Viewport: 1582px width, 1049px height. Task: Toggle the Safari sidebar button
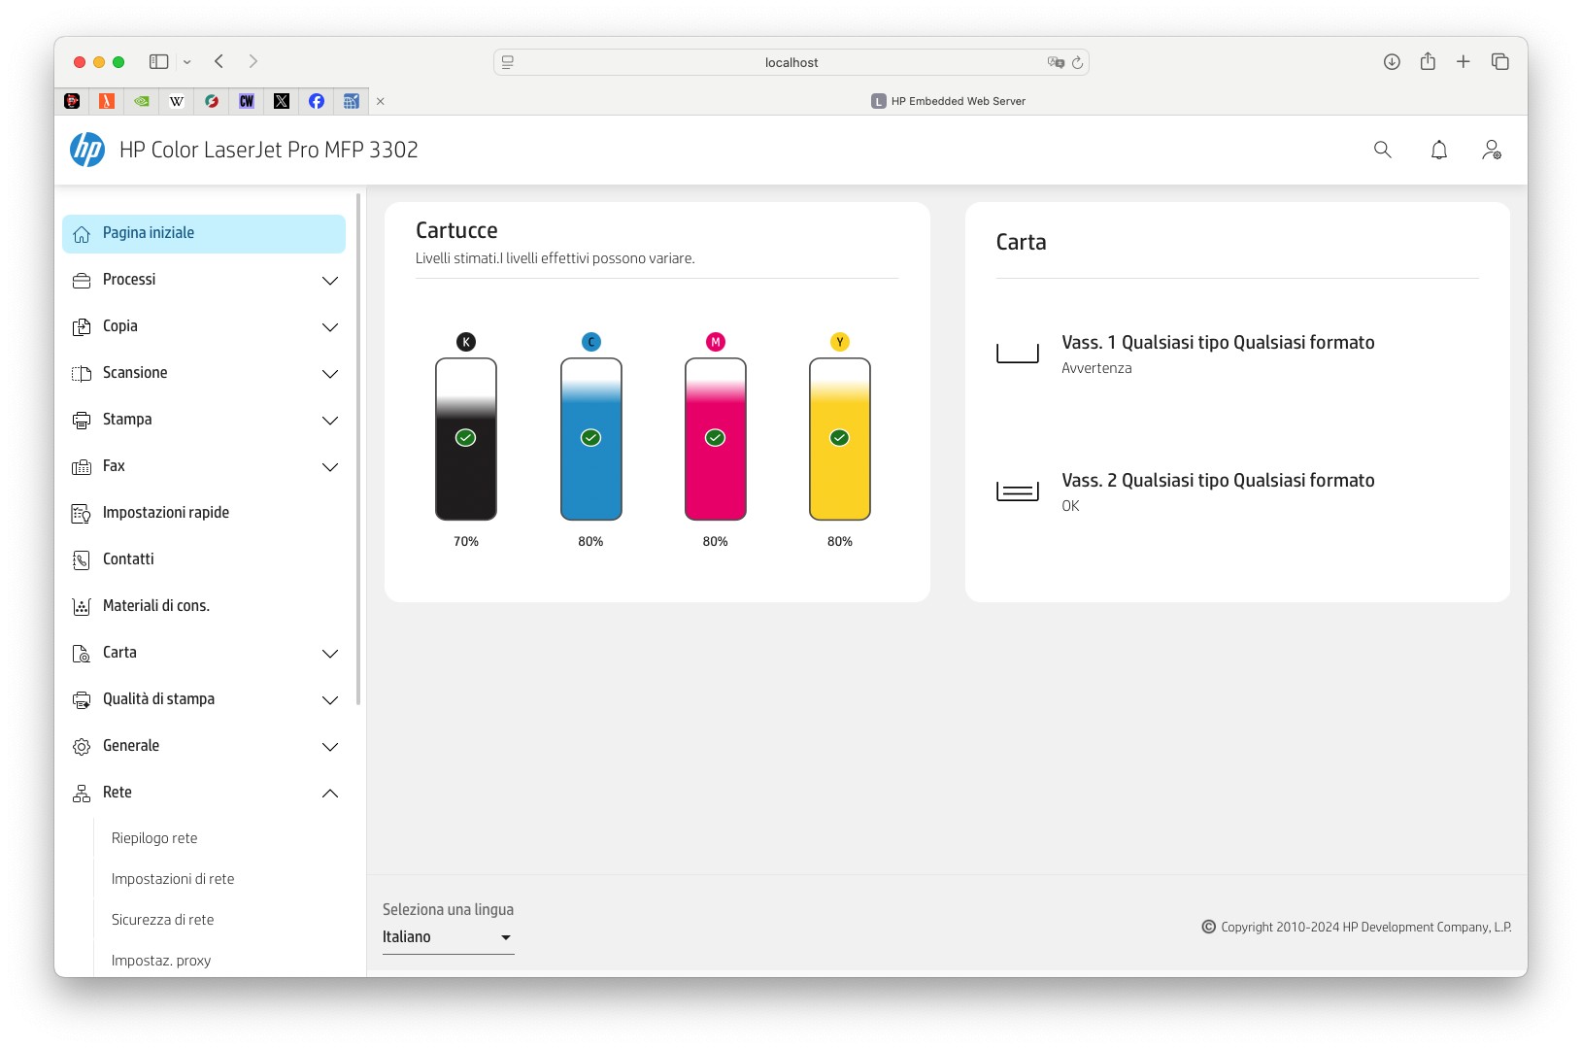pyautogui.click(x=159, y=61)
